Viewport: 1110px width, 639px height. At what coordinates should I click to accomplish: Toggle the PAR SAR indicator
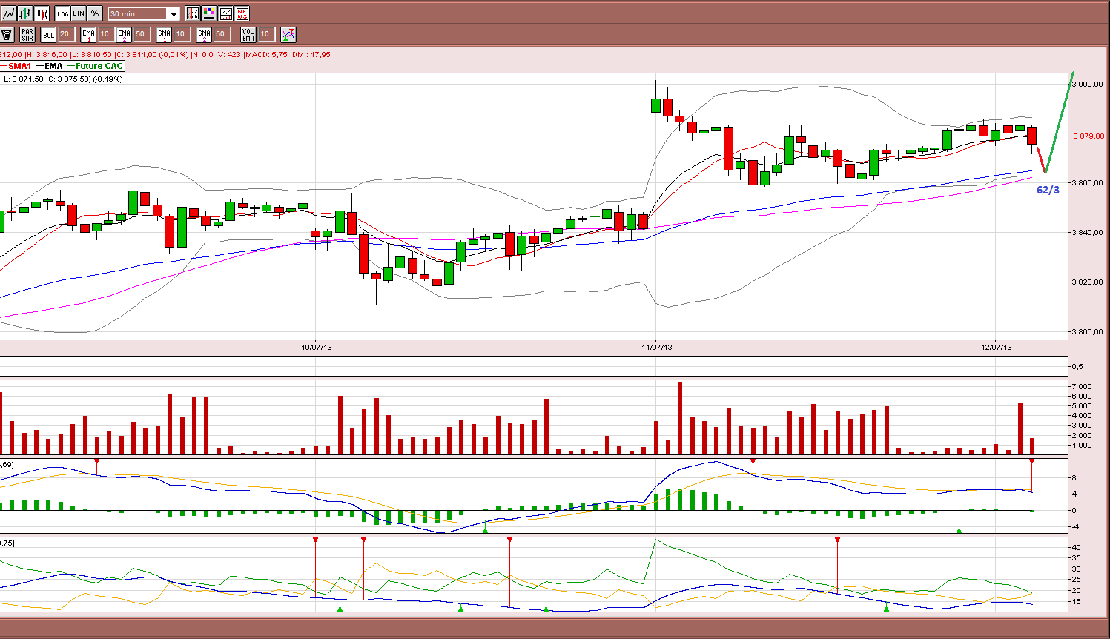tap(27, 34)
